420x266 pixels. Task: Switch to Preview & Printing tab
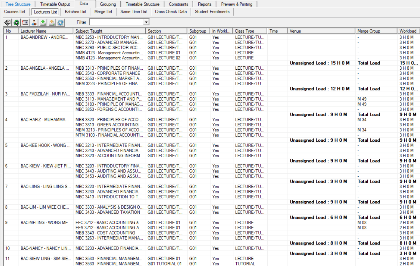pos(237,4)
